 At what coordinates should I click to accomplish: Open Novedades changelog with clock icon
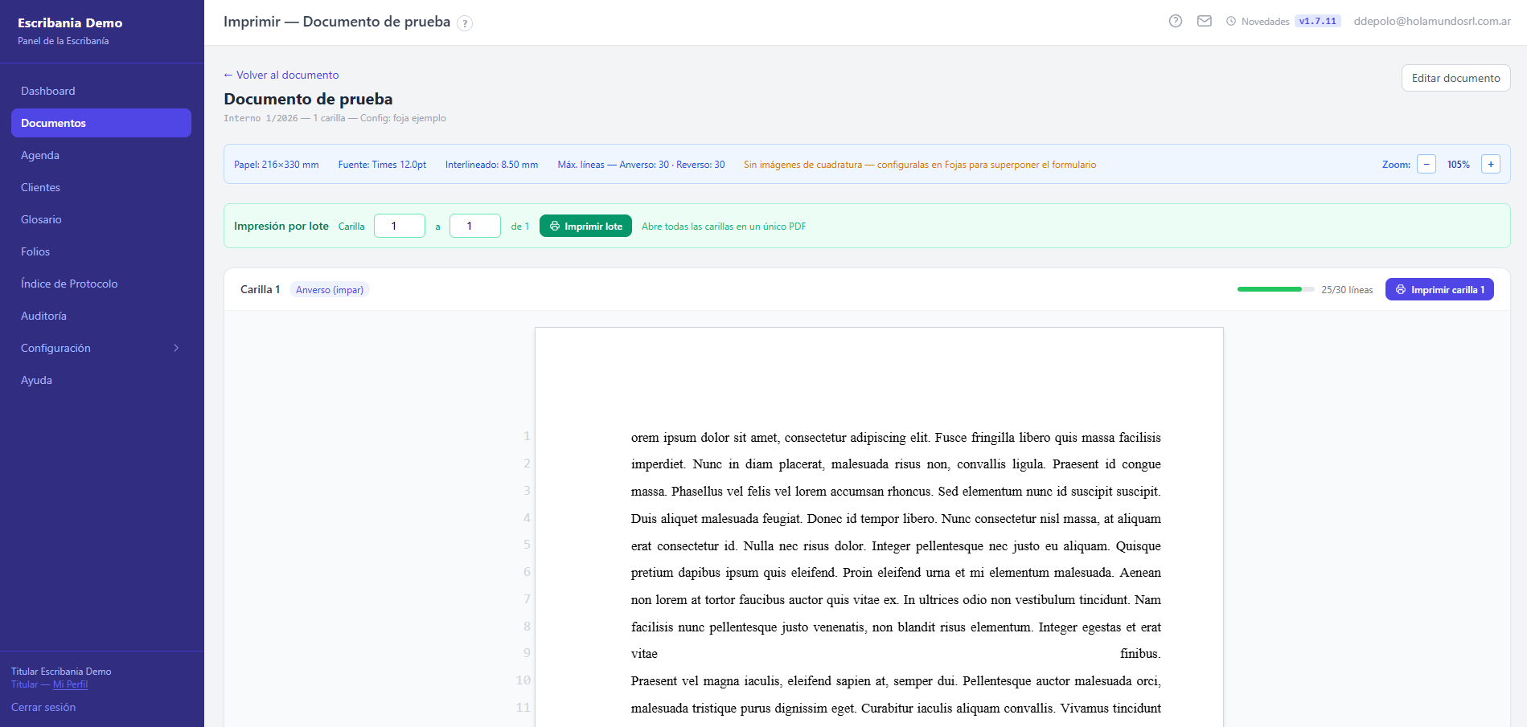[x=1258, y=22]
